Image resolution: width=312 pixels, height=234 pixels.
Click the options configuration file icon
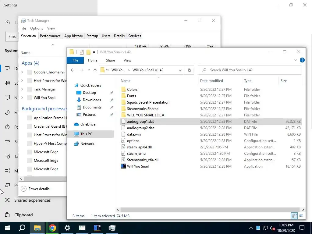pyautogui.click(x=123, y=141)
